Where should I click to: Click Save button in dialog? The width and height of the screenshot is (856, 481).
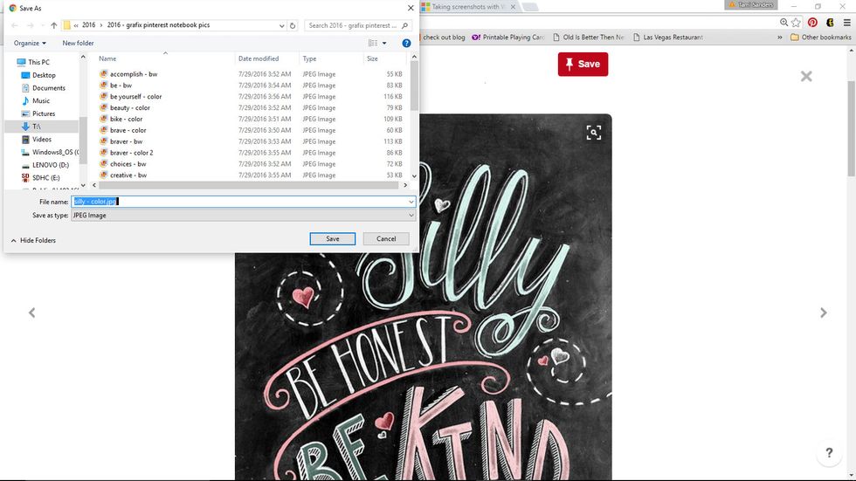coord(333,239)
